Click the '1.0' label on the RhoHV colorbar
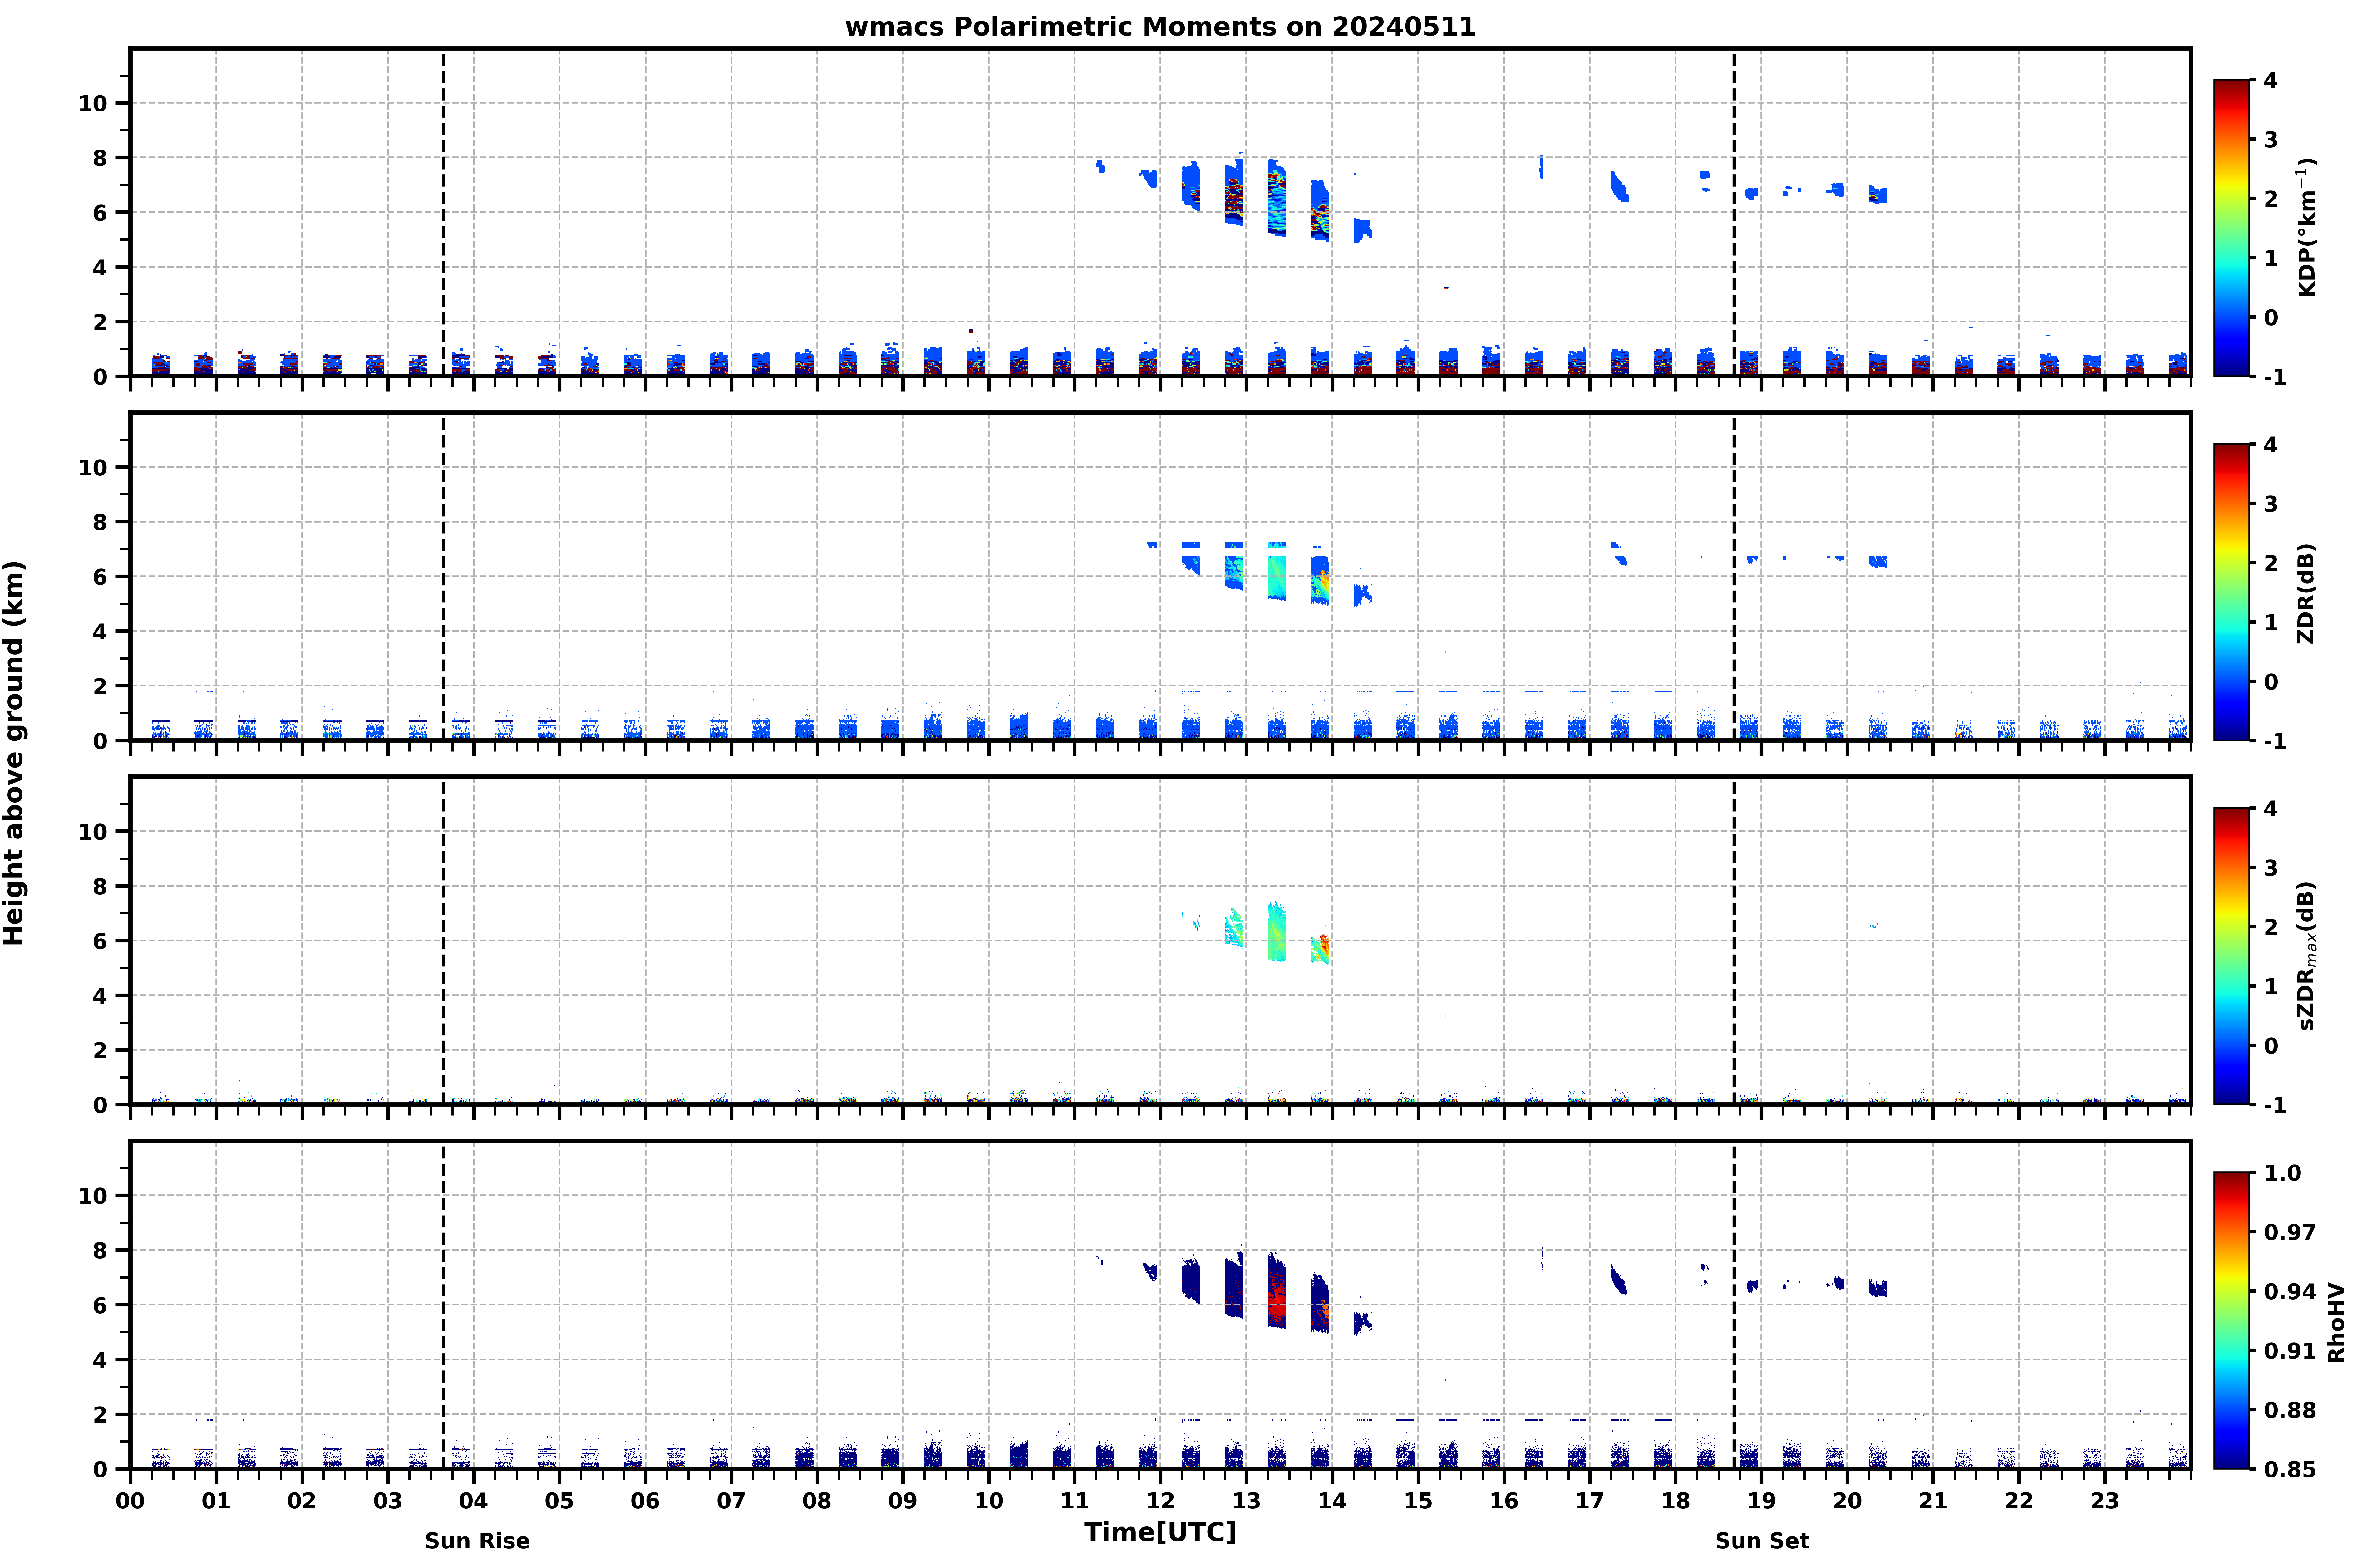Image resolution: width=2362 pixels, height=1568 pixels. click(x=2282, y=1173)
